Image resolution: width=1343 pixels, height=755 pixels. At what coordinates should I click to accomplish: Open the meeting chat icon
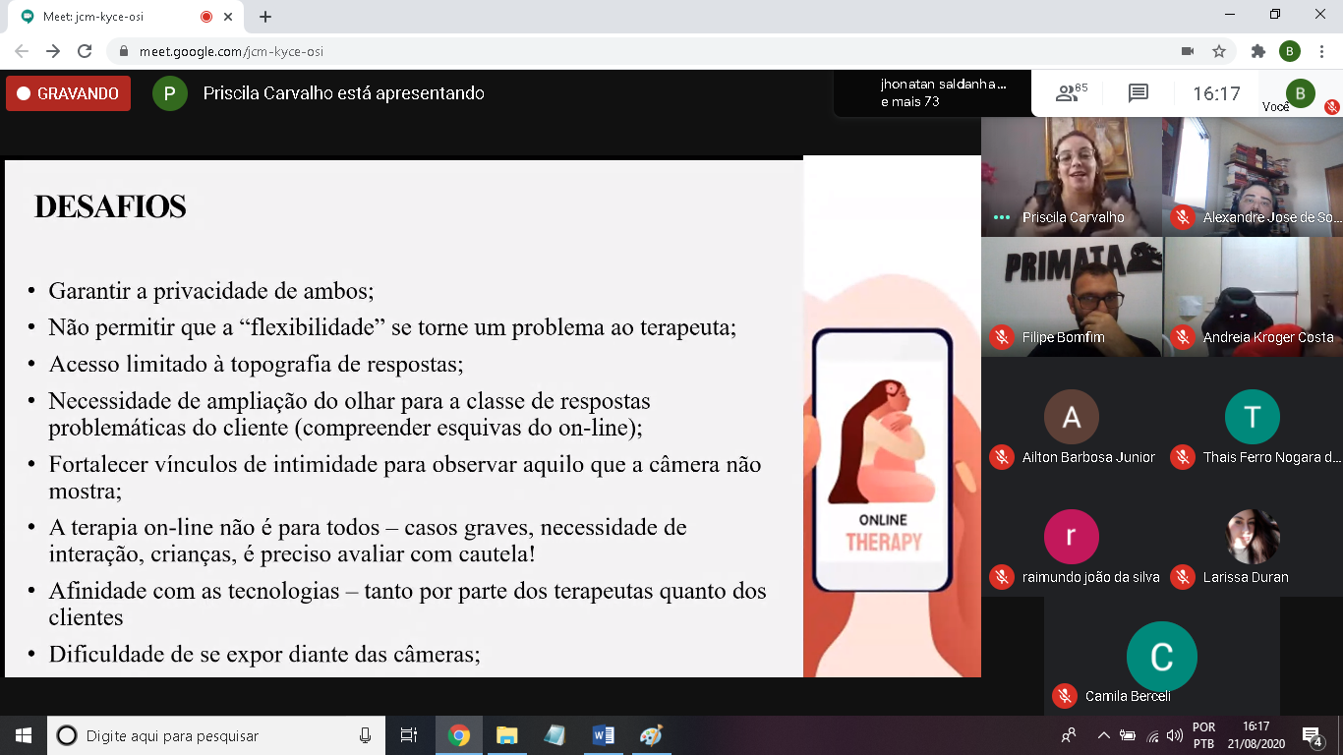[1138, 93]
